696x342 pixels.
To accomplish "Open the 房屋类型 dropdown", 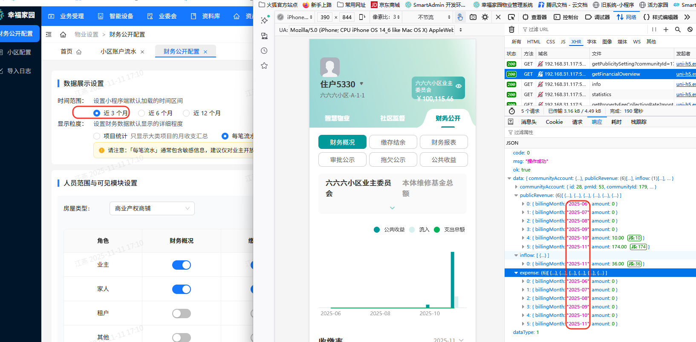I will (152, 208).
